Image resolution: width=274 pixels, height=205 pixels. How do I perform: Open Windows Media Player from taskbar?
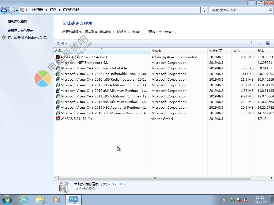(x=57, y=200)
